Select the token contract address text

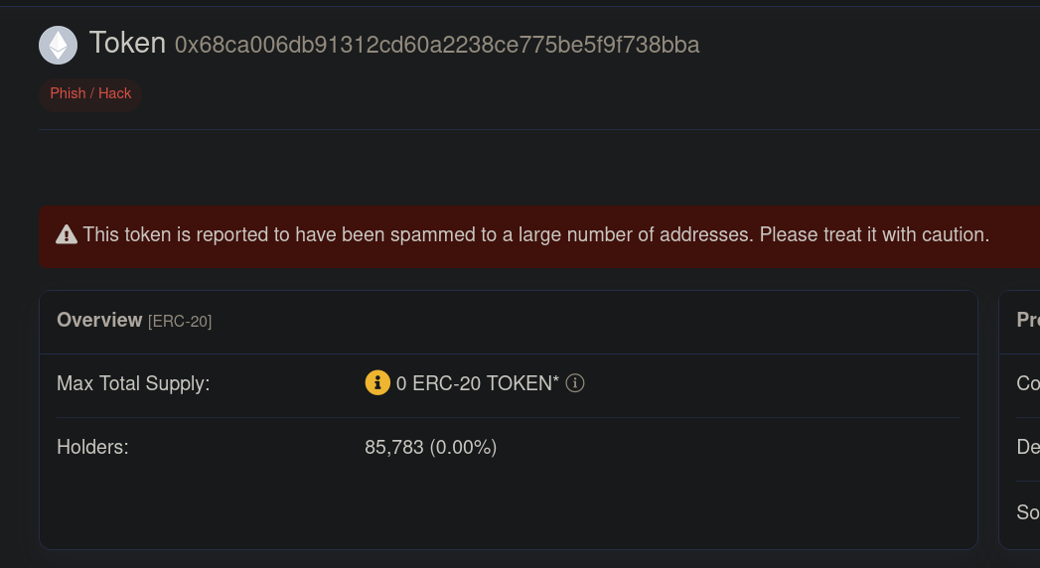[x=437, y=45]
